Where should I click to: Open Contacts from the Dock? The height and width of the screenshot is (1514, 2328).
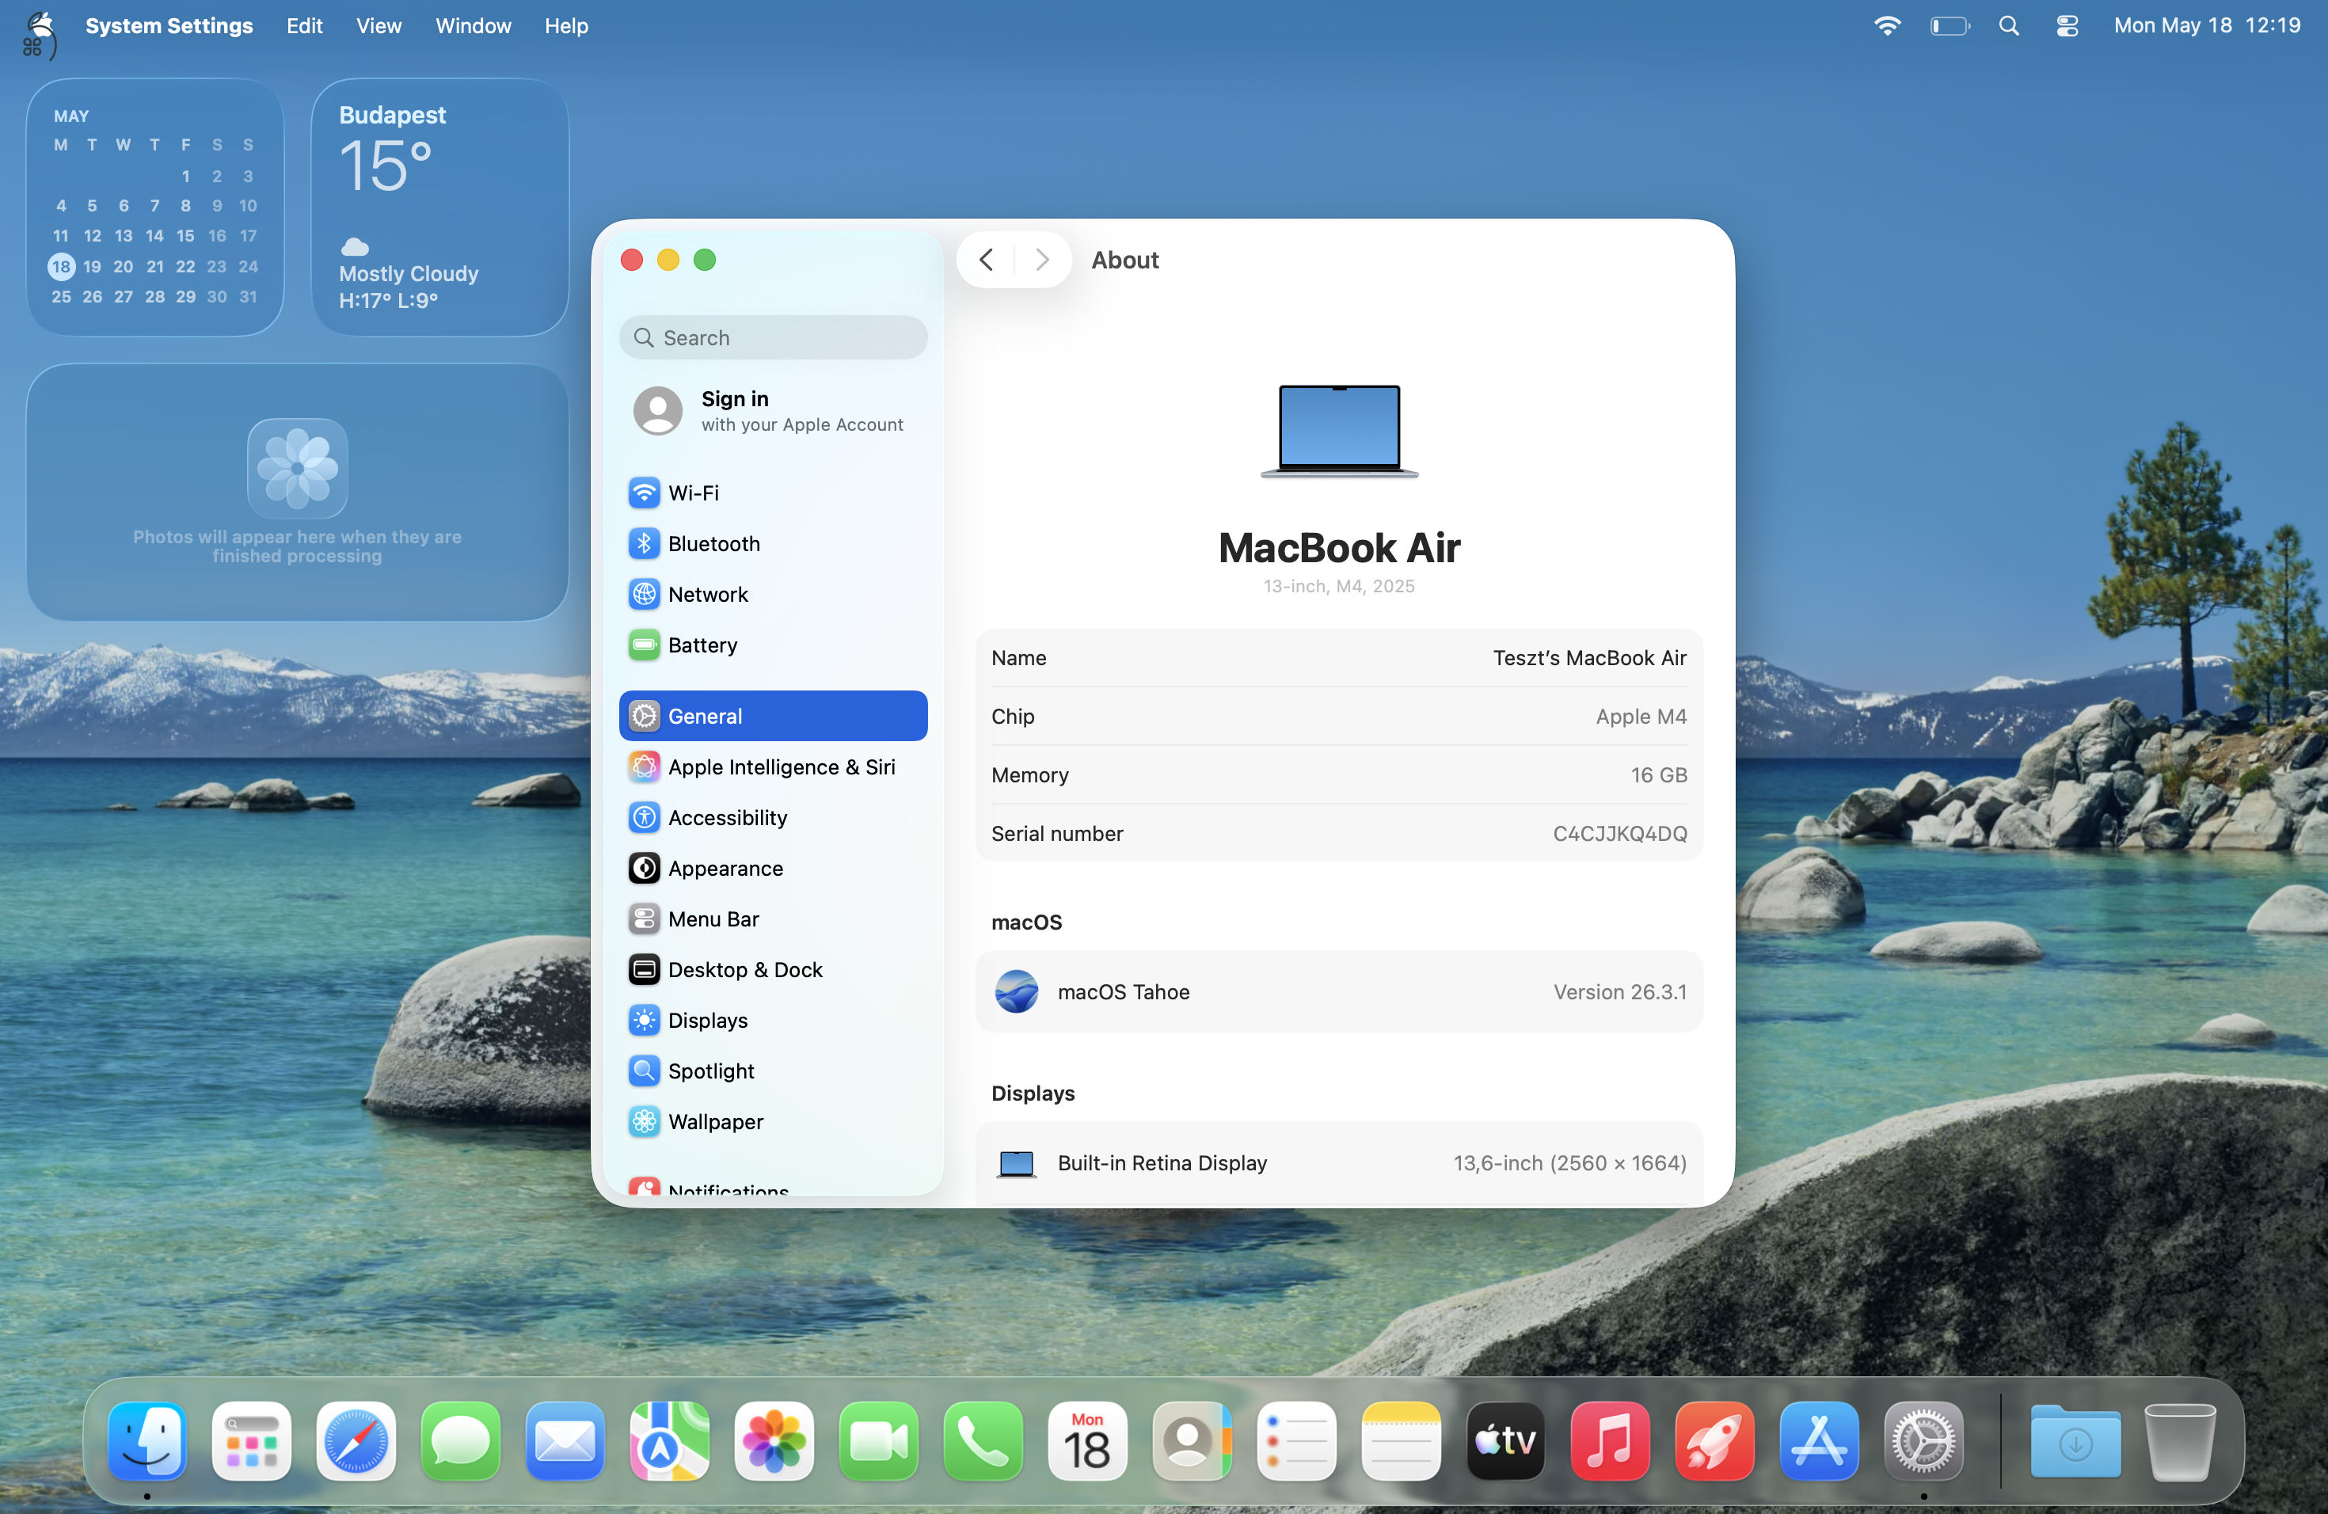pyautogui.click(x=1193, y=1442)
